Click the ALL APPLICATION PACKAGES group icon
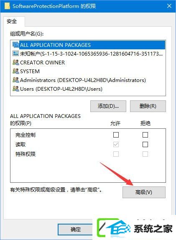176x240 pixels. click(x=15, y=45)
